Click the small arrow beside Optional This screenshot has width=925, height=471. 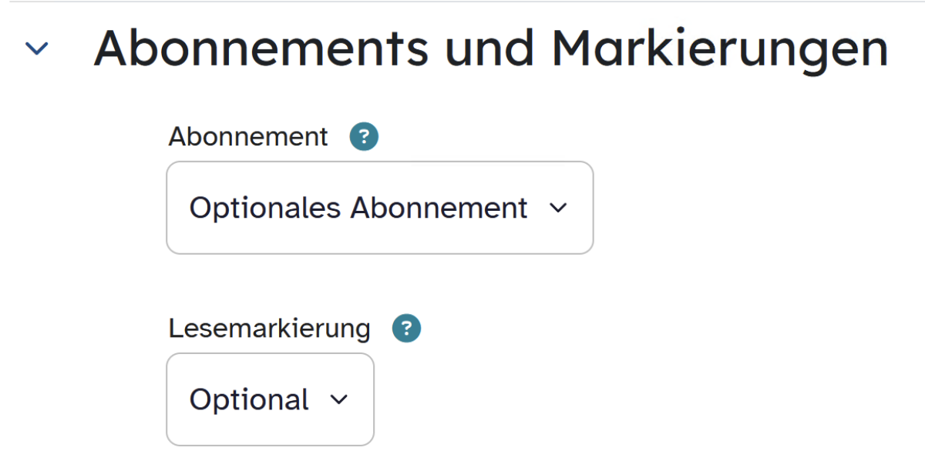339,399
